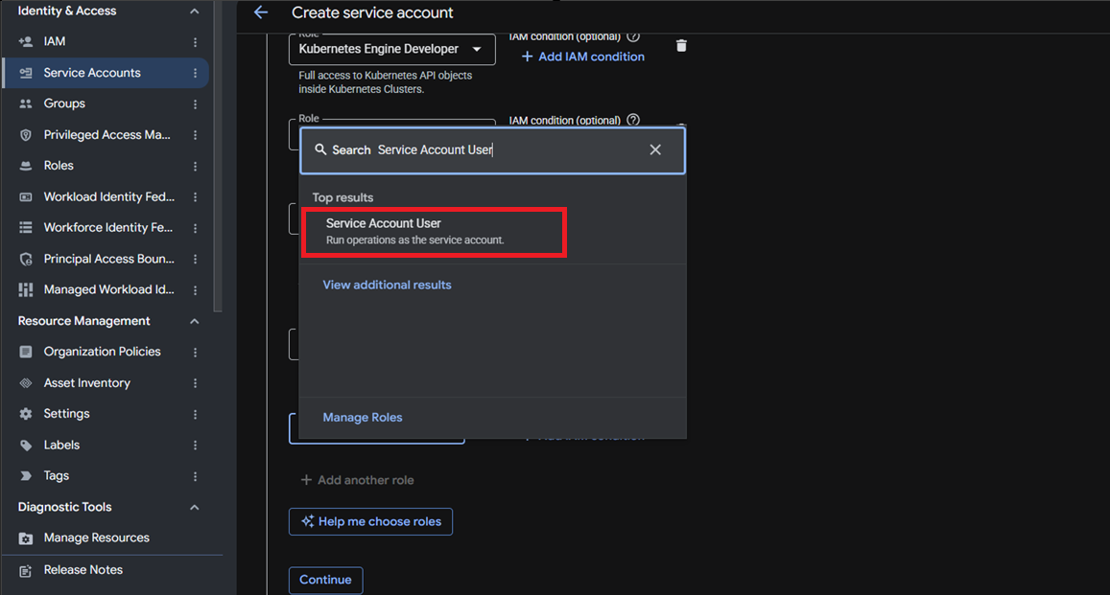
Task: Collapse the Diagnostic Tools section
Action: click(195, 508)
